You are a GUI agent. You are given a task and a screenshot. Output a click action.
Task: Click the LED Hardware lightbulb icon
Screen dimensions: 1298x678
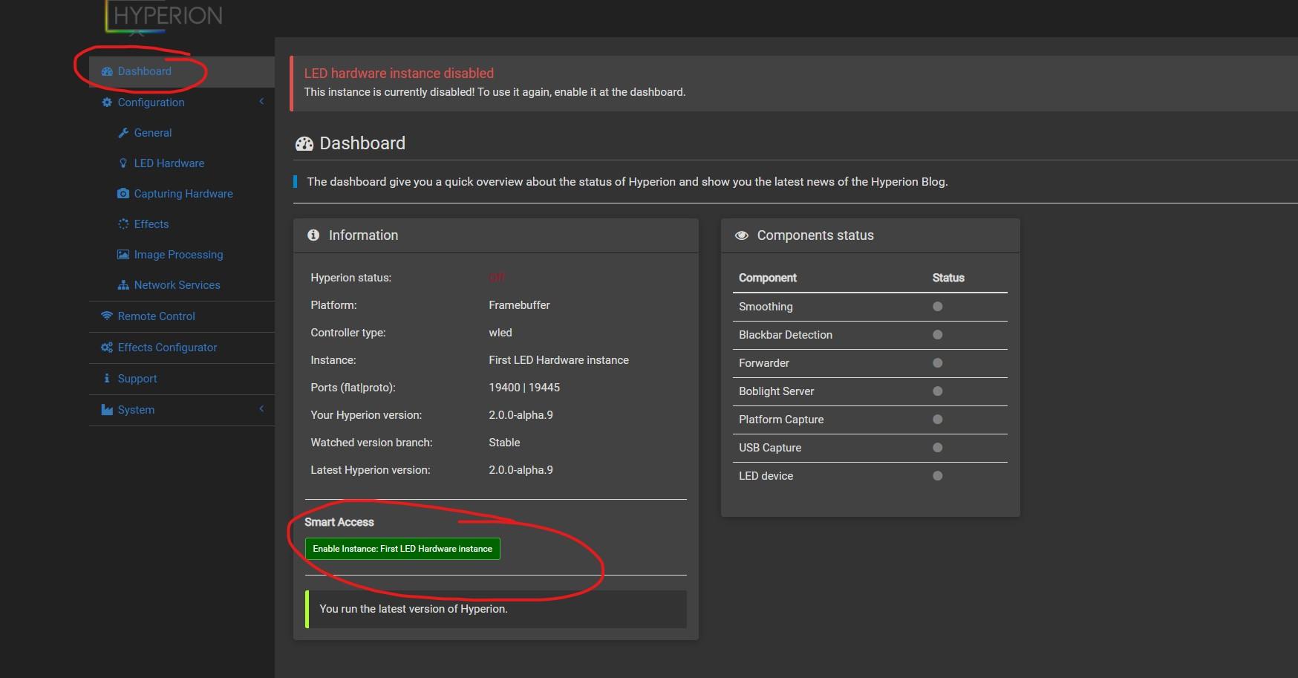tap(123, 163)
